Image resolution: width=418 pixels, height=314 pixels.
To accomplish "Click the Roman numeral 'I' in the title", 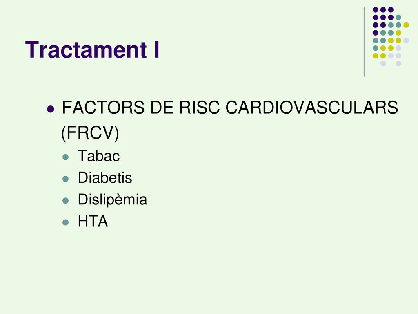I will pyautogui.click(x=156, y=49).
